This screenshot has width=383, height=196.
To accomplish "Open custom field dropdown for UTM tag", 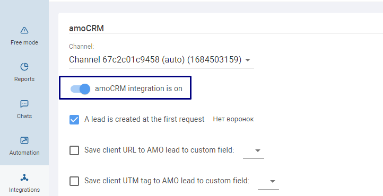I will [268, 181].
